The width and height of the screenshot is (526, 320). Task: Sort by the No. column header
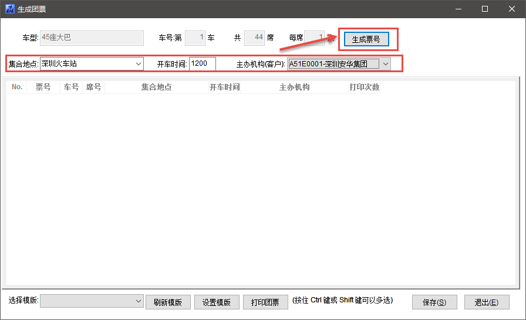coord(17,87)
